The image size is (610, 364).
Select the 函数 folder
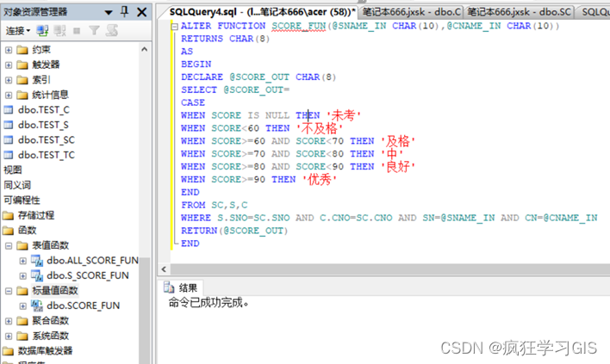click(x=27, y=231)
